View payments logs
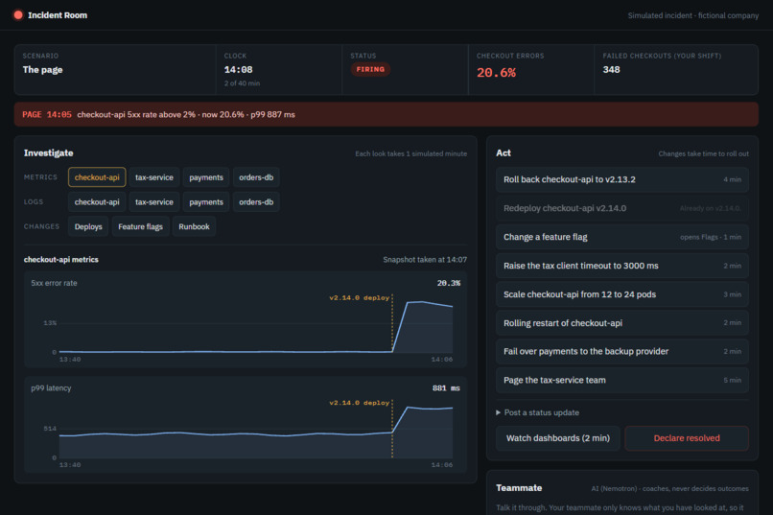Screen dimensions: 773x515 click(x=206, y=202)
